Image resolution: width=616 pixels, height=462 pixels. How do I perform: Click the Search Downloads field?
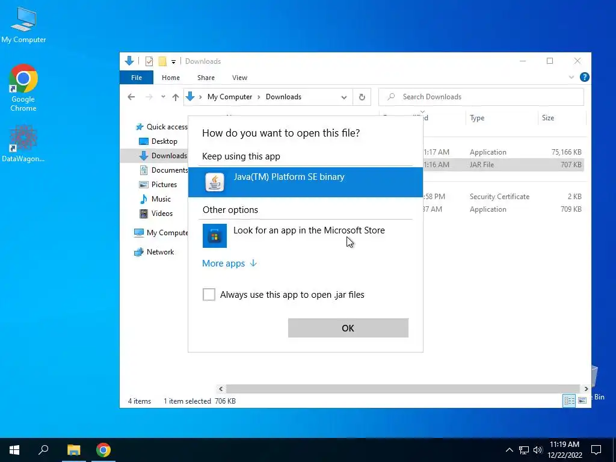[x=481, y=97]
